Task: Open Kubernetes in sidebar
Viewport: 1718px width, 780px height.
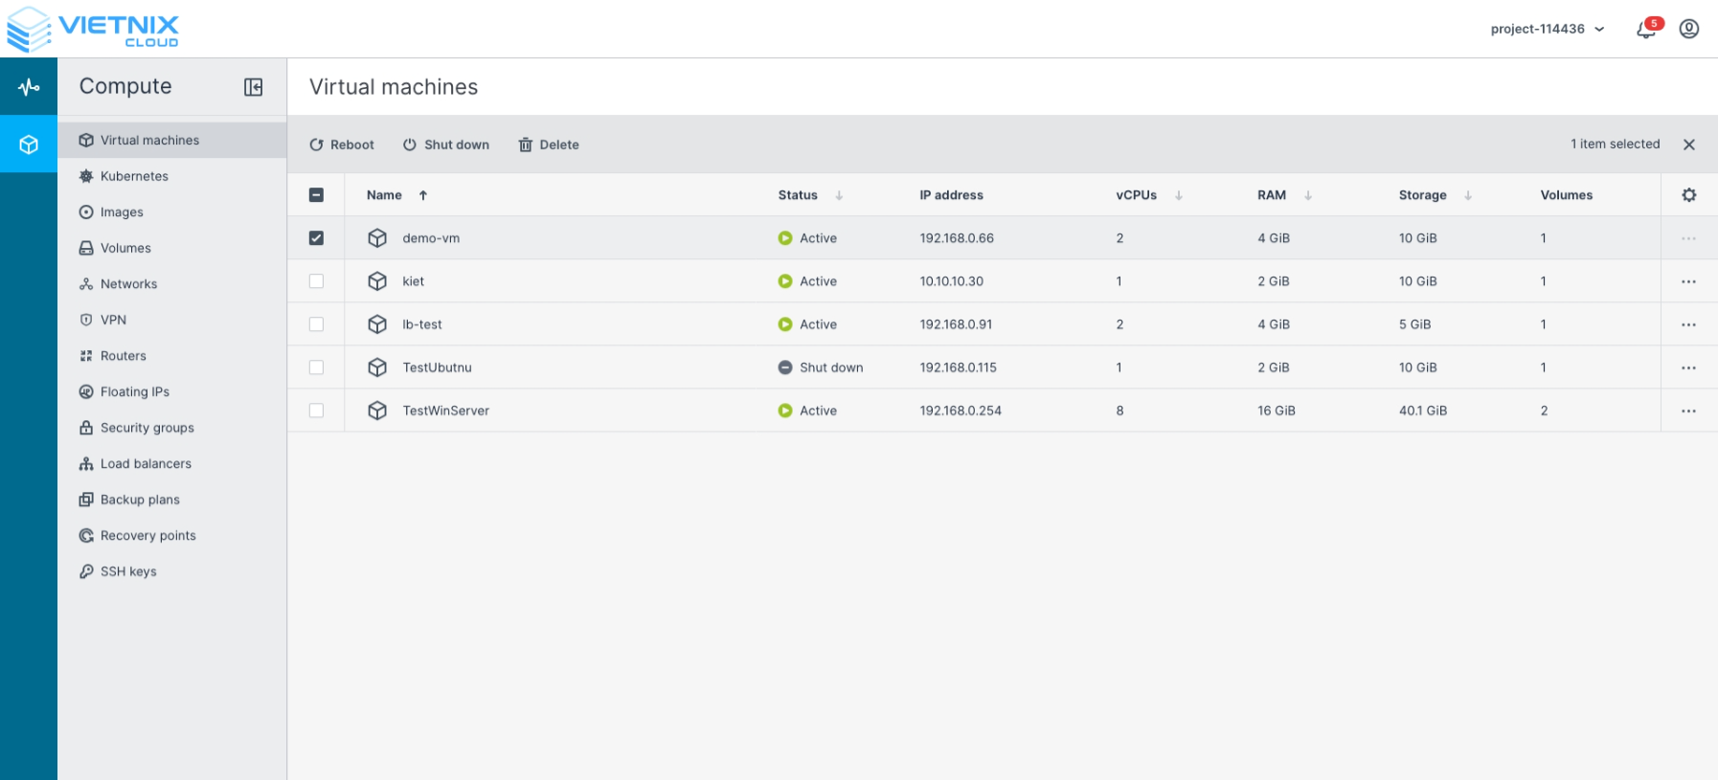Action: [x=172, y=176]
